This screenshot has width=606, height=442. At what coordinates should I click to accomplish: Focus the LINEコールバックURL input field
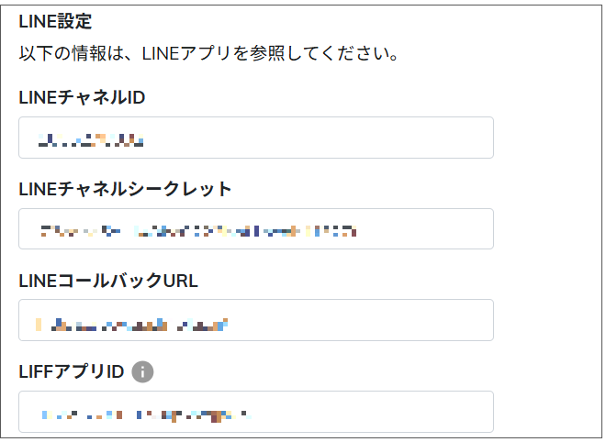pyautogui.click(x=256, y=320)
